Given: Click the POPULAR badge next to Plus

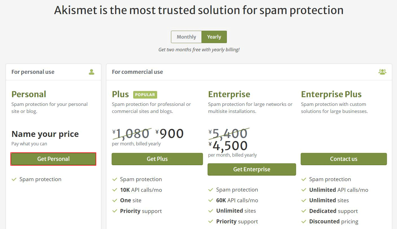Looking at the screenshot, I should (145, 95).
